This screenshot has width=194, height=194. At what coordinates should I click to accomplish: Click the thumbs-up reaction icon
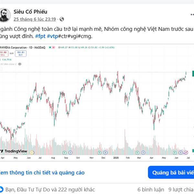coord(1,189)
